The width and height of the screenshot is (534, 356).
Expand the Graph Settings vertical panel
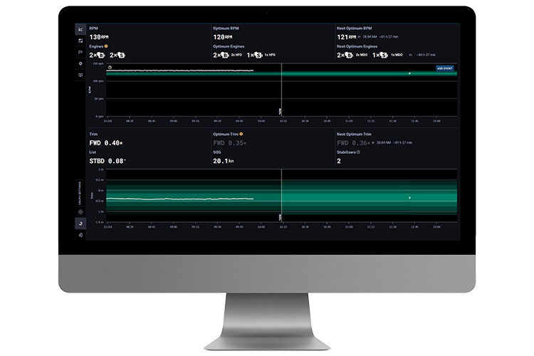(x=80, y=192)
